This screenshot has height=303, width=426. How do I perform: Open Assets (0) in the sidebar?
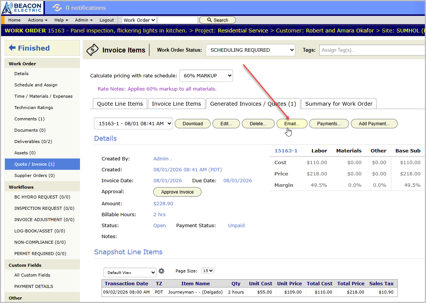coord(25,153)
